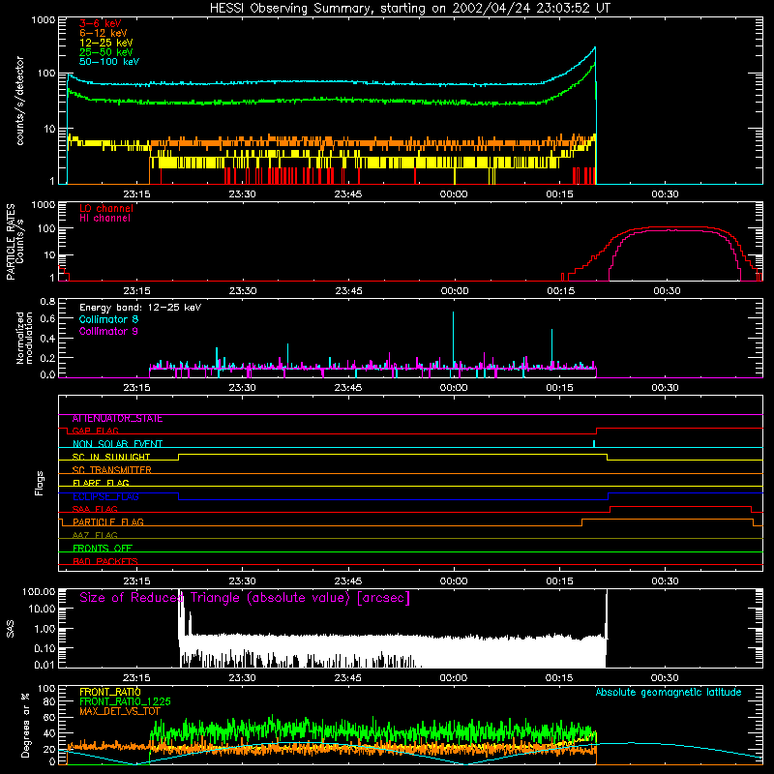
Task: Click the SC_IN_SUNLIGHT flag label
Action: pos(111,457)
